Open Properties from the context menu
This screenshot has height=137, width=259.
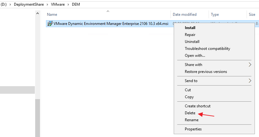coord(193,129)
